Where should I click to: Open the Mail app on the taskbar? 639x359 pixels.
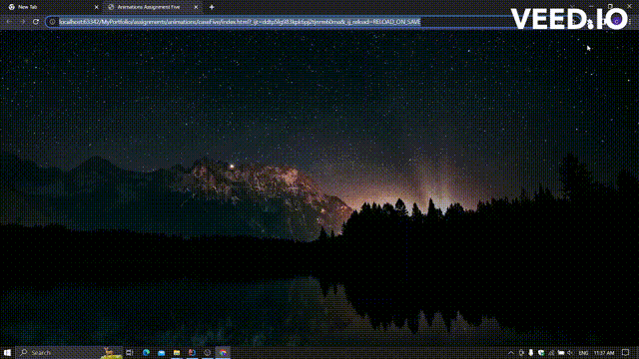click(x=162, y=352)
